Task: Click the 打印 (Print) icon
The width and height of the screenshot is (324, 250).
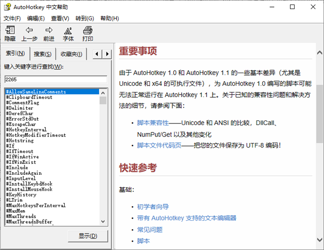Action: (88, 31)
